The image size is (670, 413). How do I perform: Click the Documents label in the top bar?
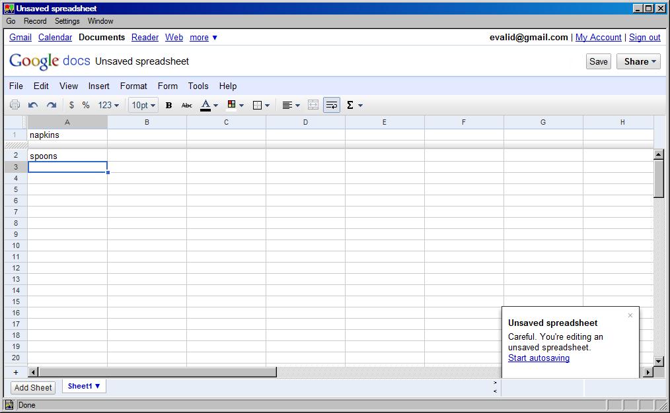102,38
